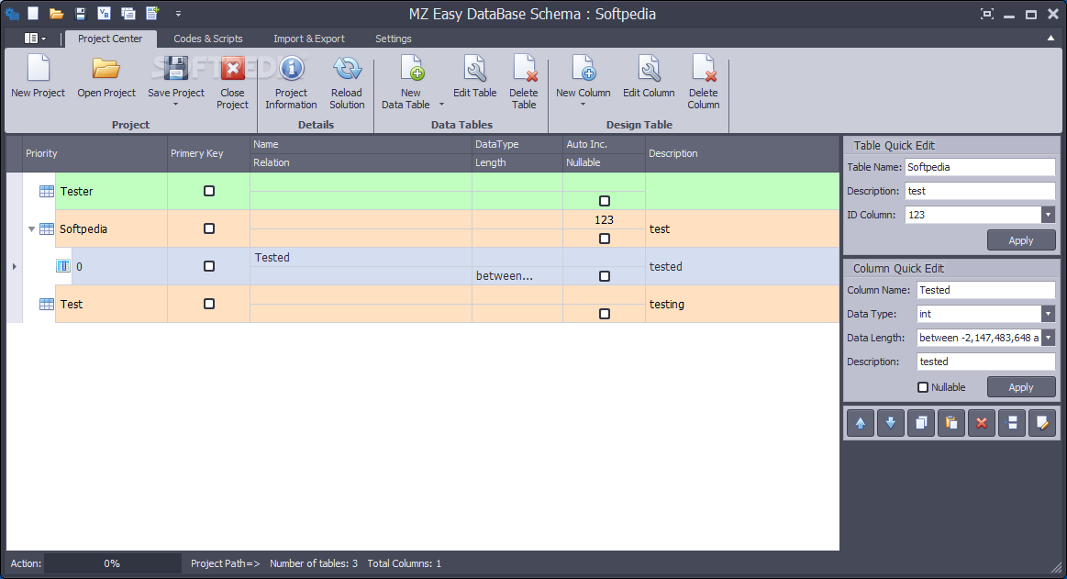Click the Reload Solution icon
Image resolution: width=1067 pixels, height=579 pixels.
pyautogui.click(x=347, y=70)
